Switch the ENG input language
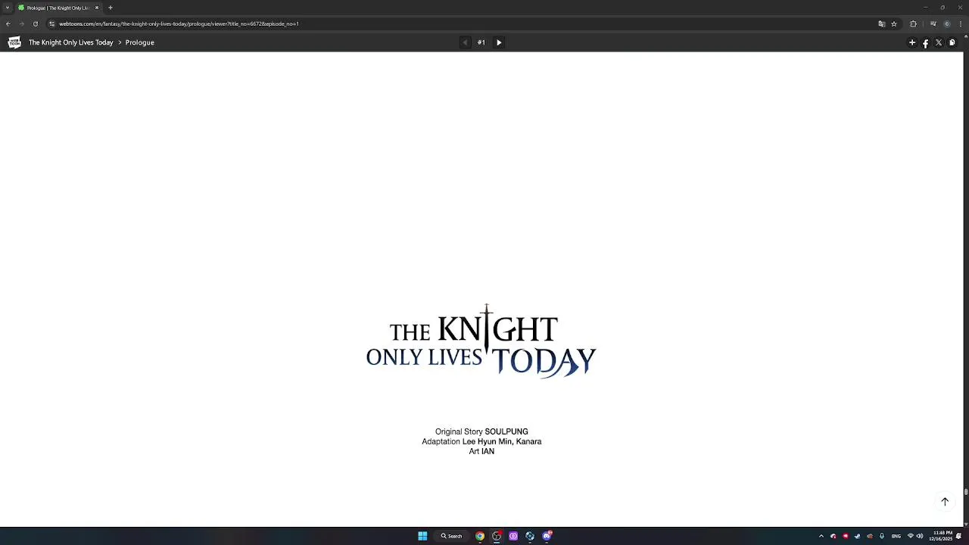 tap(896, 536)
